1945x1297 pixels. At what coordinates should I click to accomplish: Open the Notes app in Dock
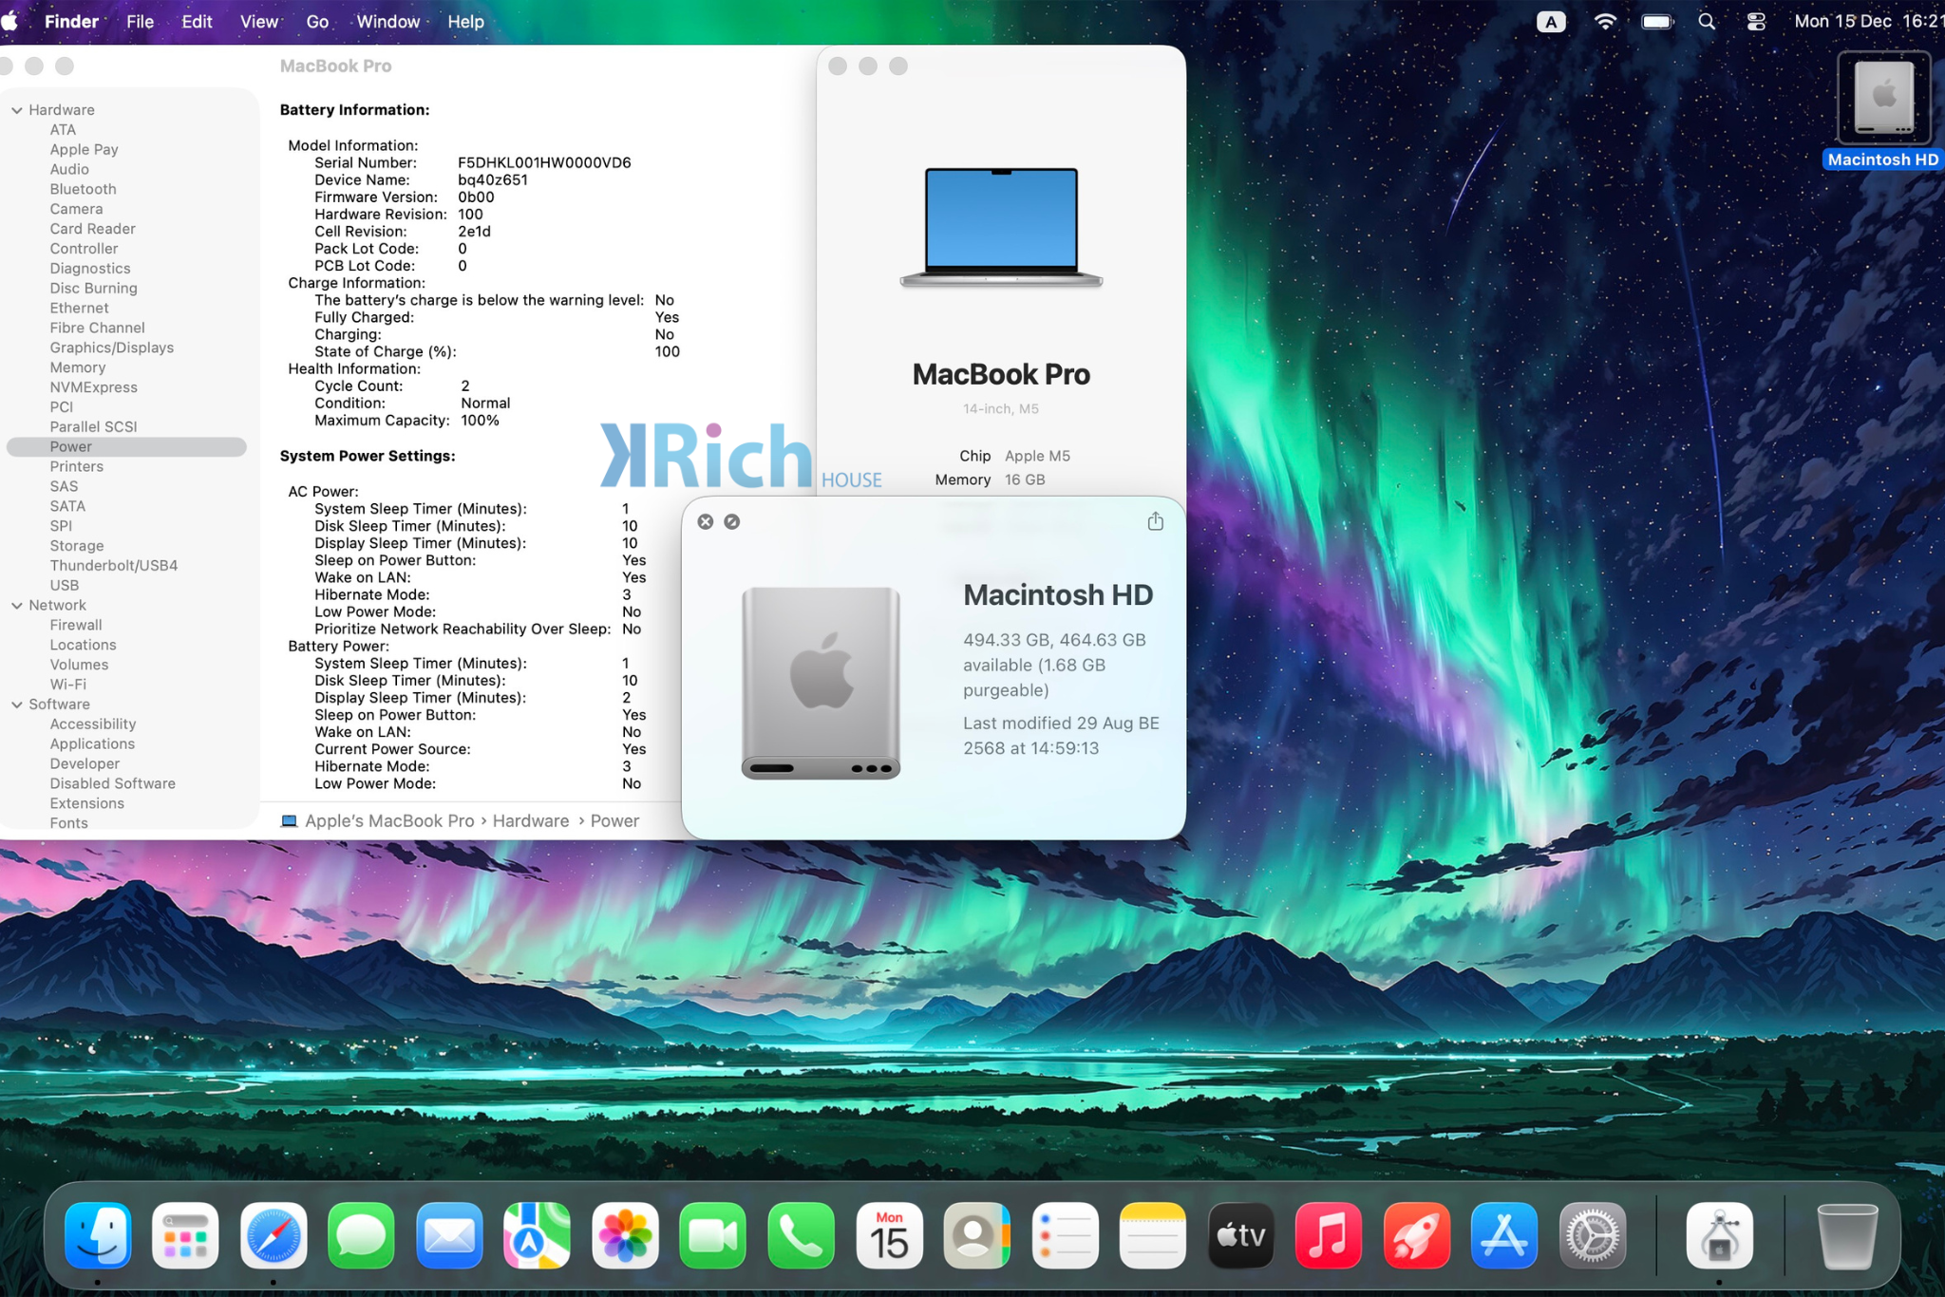1153,1236
